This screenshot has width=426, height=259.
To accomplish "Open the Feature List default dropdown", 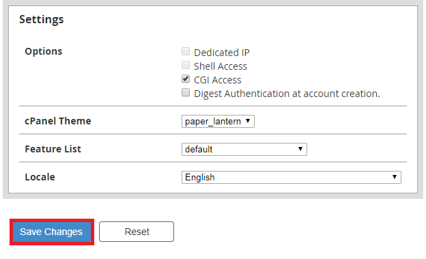I will 244,150.
